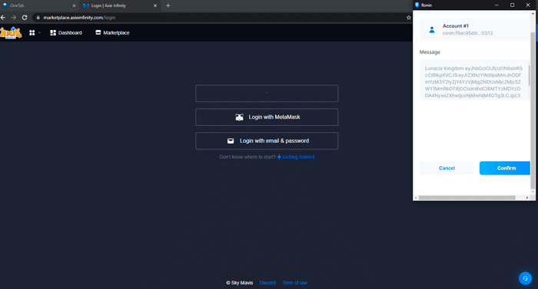Click Login with MetaMask
Viewport: 538px width, 289px height.
267,117
